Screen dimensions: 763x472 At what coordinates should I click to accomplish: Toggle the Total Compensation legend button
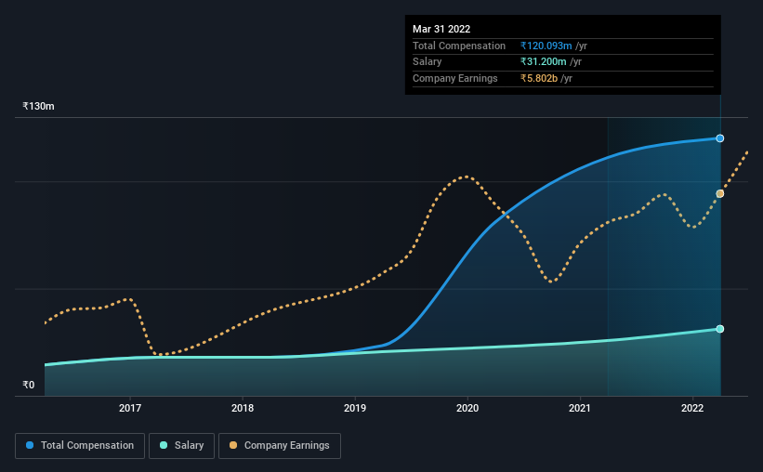[80, 446]
